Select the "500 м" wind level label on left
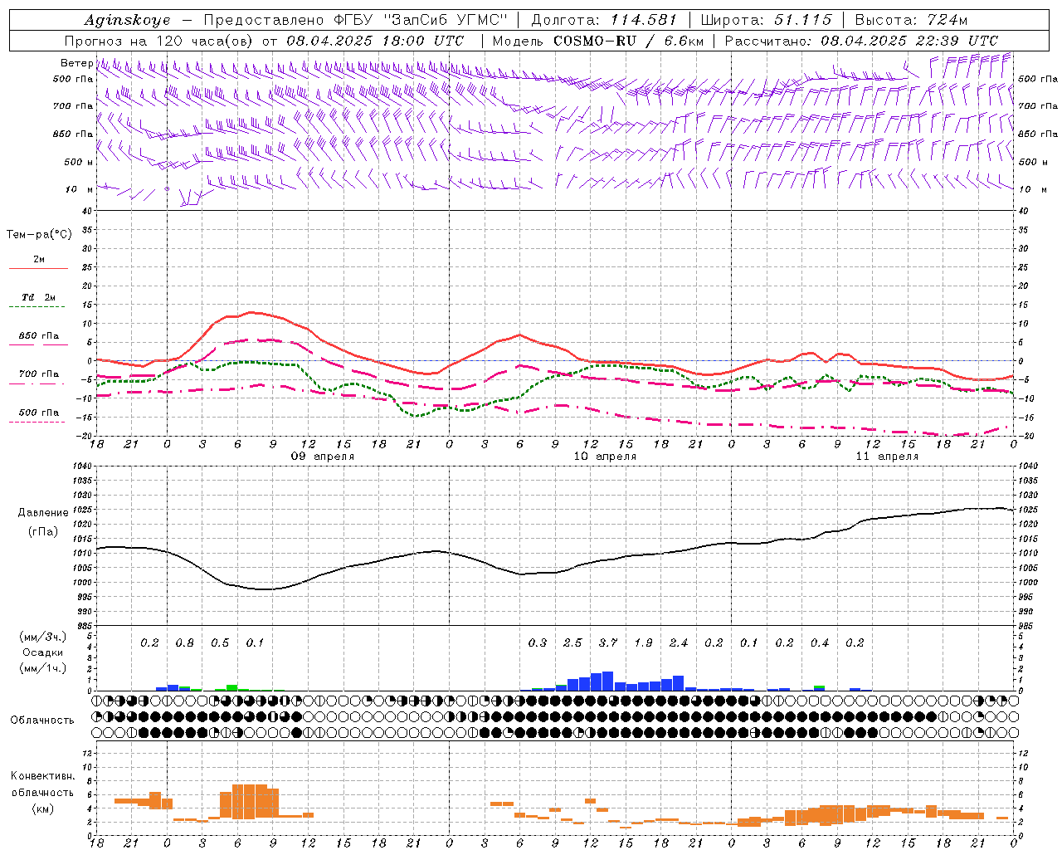1062x850 pixels. tap(79, 162)
